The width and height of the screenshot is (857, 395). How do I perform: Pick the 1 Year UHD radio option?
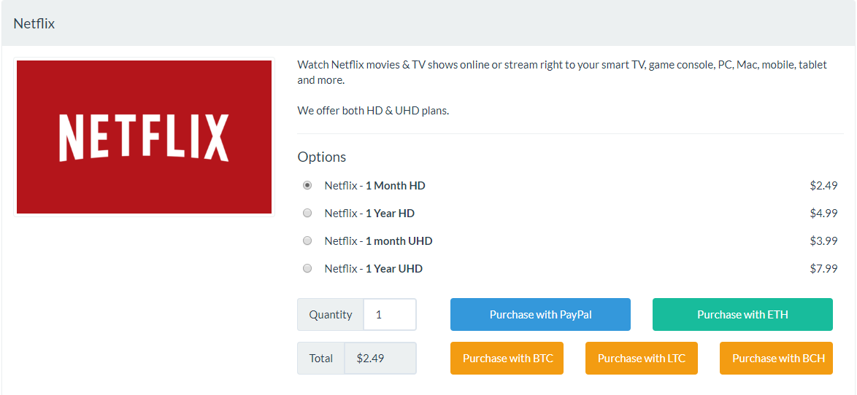[x=307, y=268]
